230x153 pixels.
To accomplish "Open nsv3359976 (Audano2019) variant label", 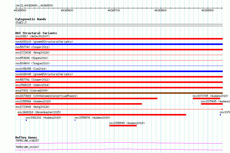I will pos(92,118).
